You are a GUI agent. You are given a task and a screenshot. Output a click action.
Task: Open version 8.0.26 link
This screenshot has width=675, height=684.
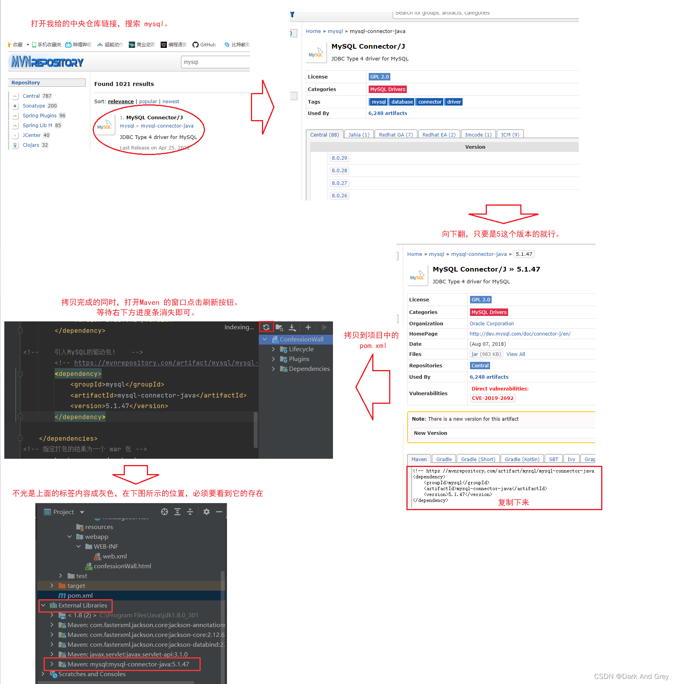click(x=339, y=195)
